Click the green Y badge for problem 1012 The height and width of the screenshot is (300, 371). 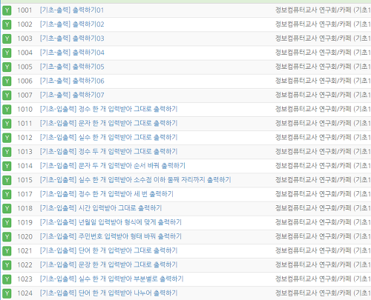7,138
